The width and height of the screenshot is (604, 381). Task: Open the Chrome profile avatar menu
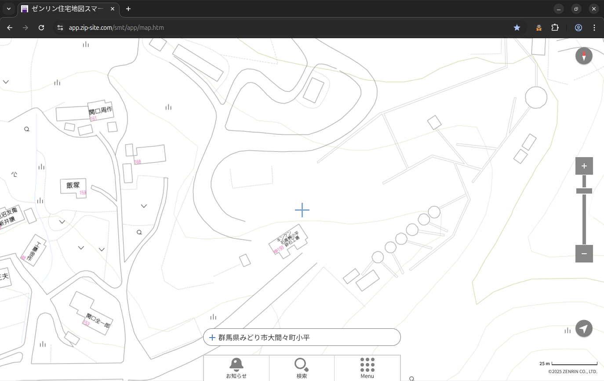[x=579, y=28]
